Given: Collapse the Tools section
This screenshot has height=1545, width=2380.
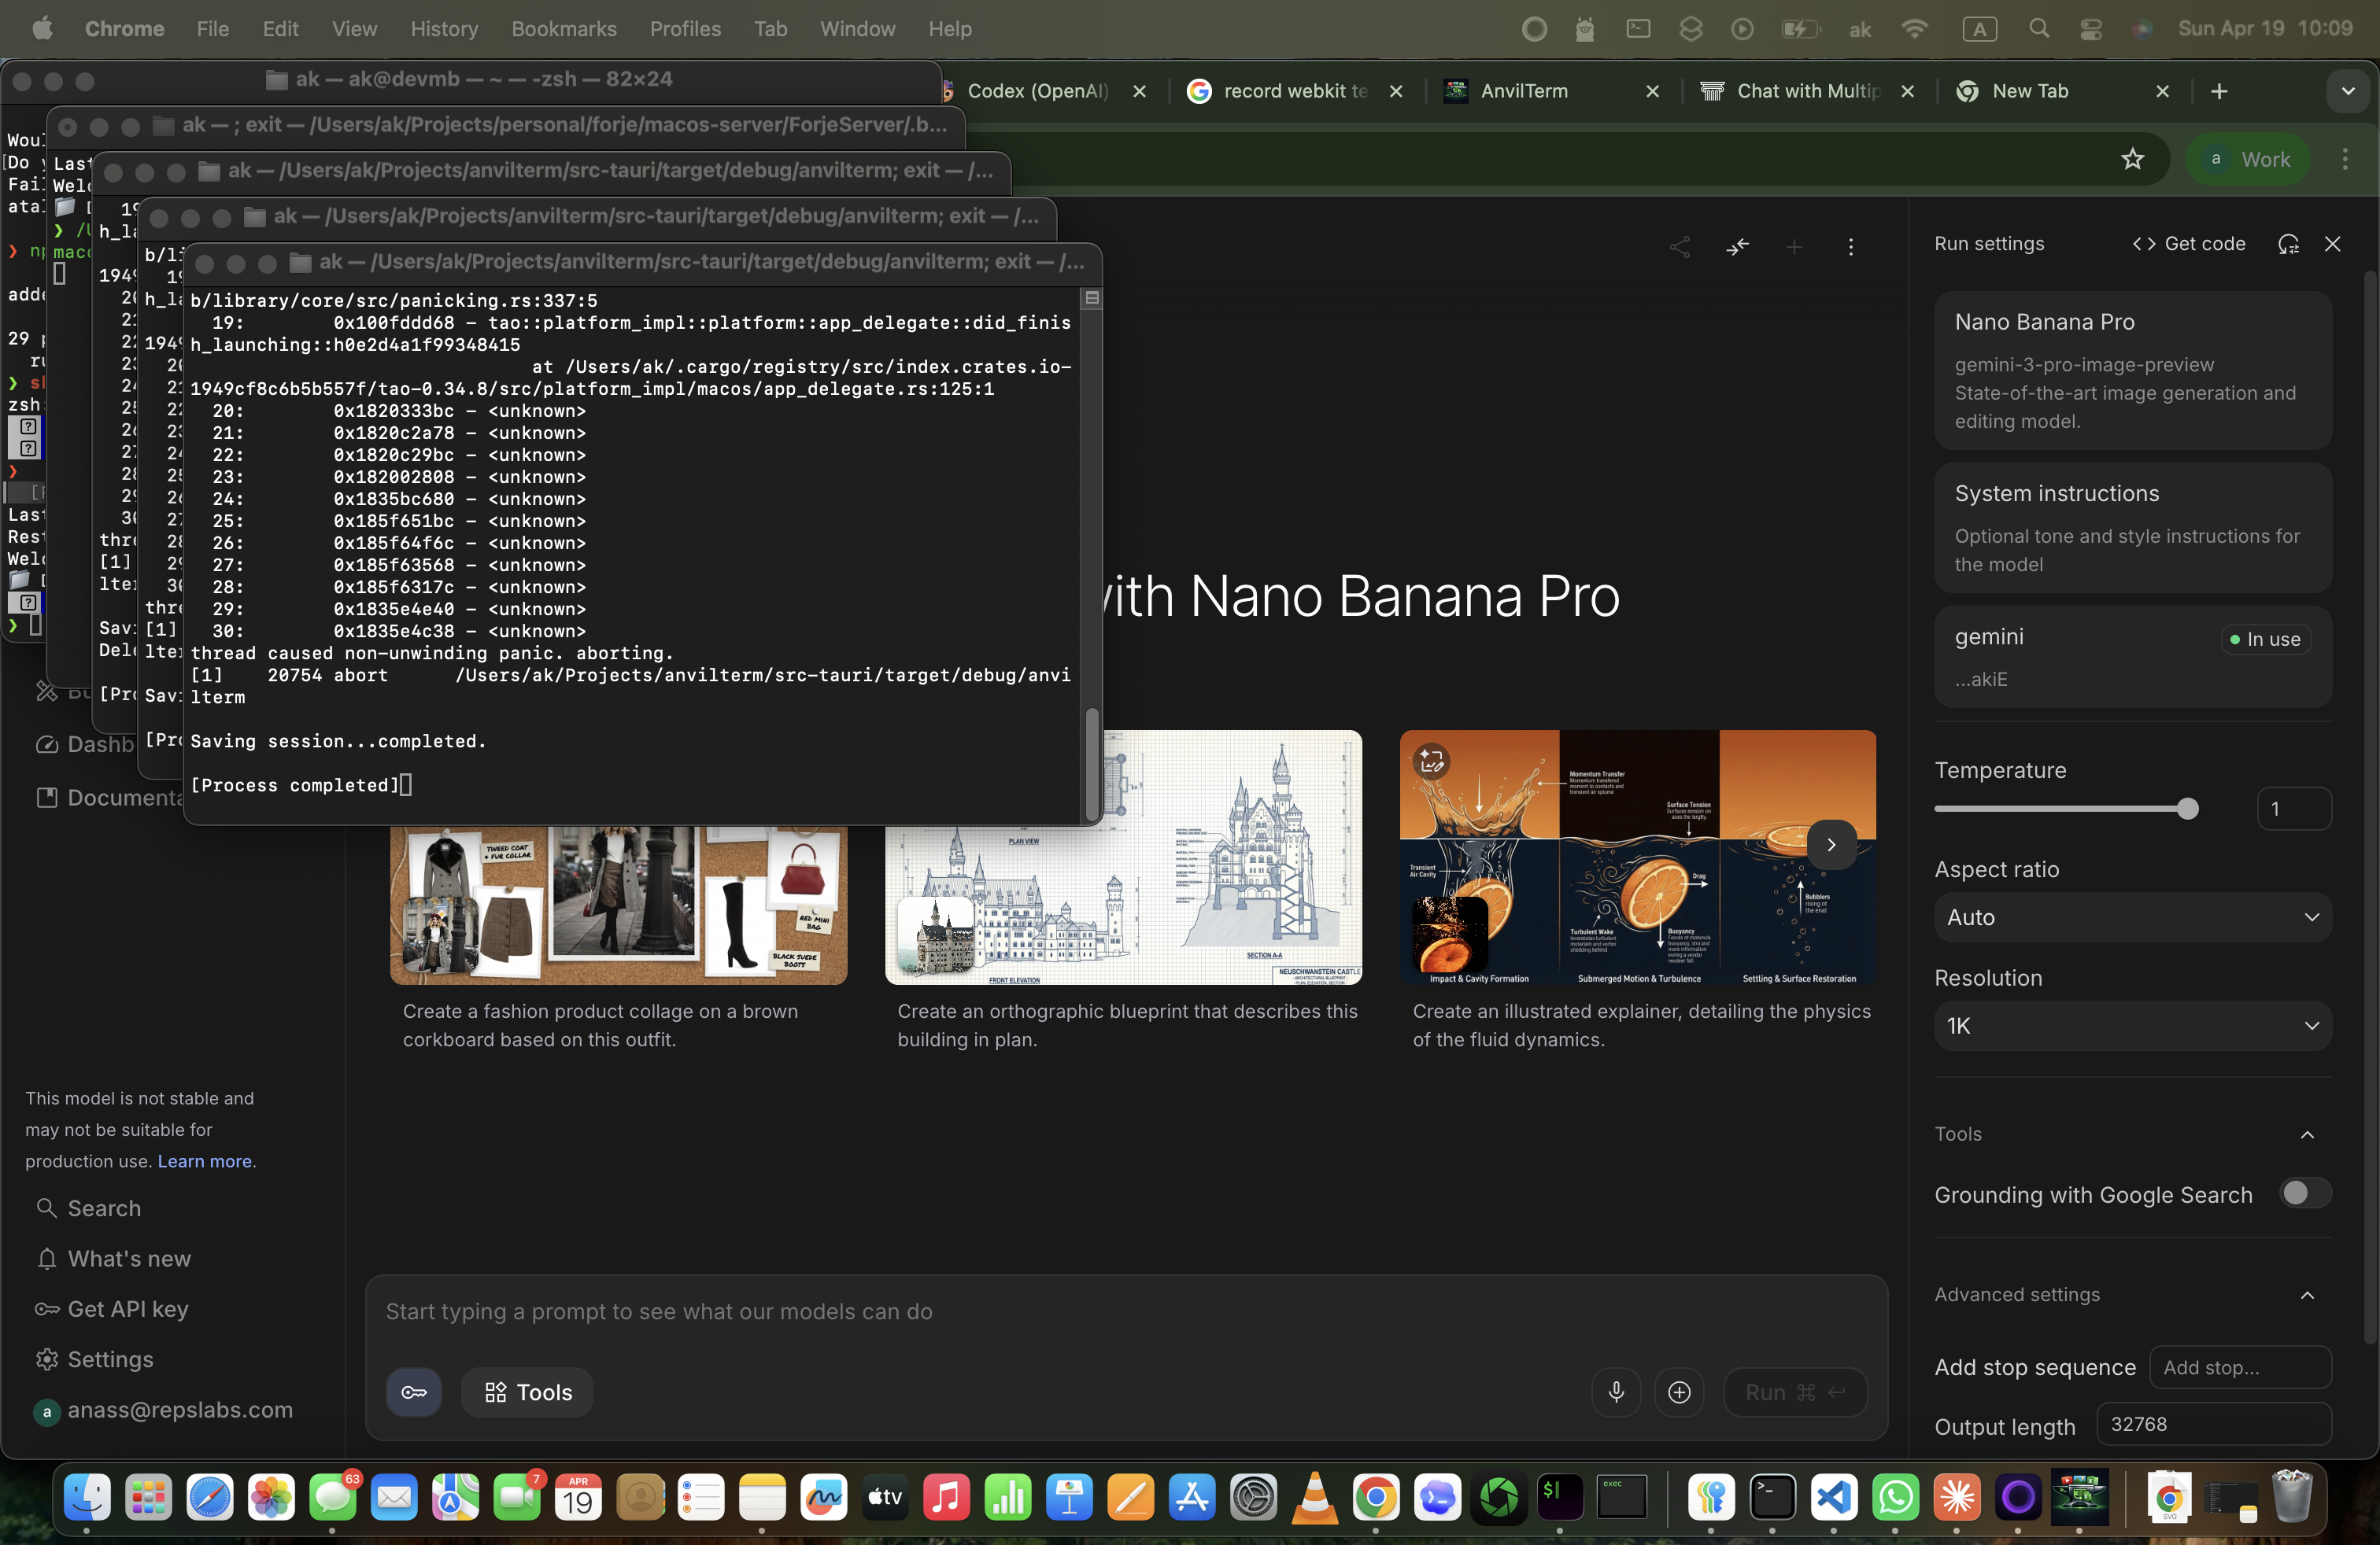Looking at the screenshot, I should [x=2307, y=1134].
